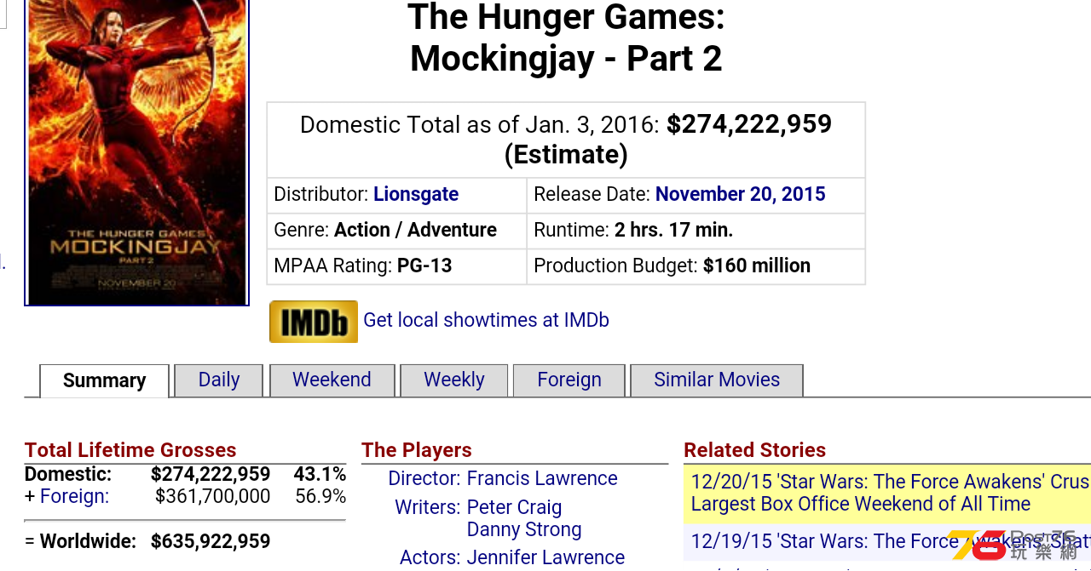This screenshot has height=571, width=1091.
Task: Open the Similar Movies tab
Action: coord(717,380)
